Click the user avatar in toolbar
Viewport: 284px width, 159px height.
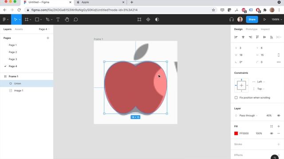click(x=240, y=19)
